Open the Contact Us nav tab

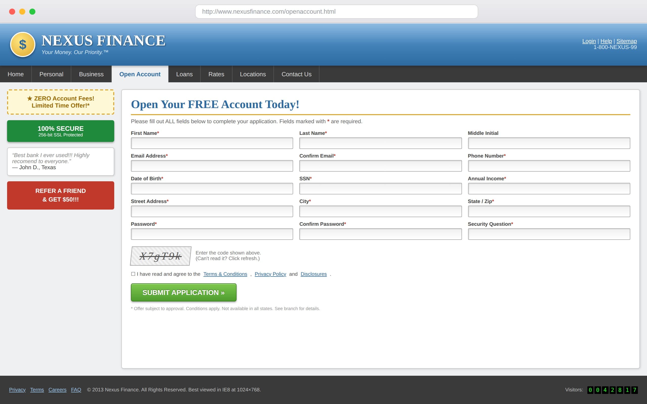(x=296, y=74)
